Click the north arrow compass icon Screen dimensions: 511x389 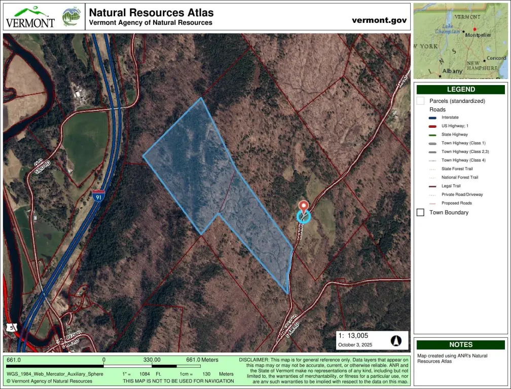click(x=396, y=340)
